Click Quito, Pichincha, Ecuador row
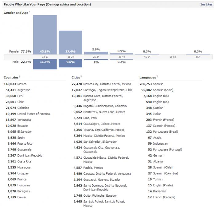Image resolution: width=215 pixels, height=208 pixels. (x=95, y=195)
